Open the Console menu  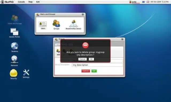click(x=21, y=2)
